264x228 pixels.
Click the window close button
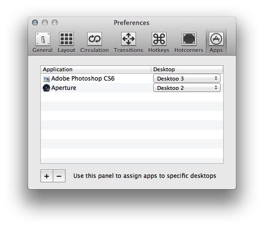pyautogui.click(x=35, y=23)
